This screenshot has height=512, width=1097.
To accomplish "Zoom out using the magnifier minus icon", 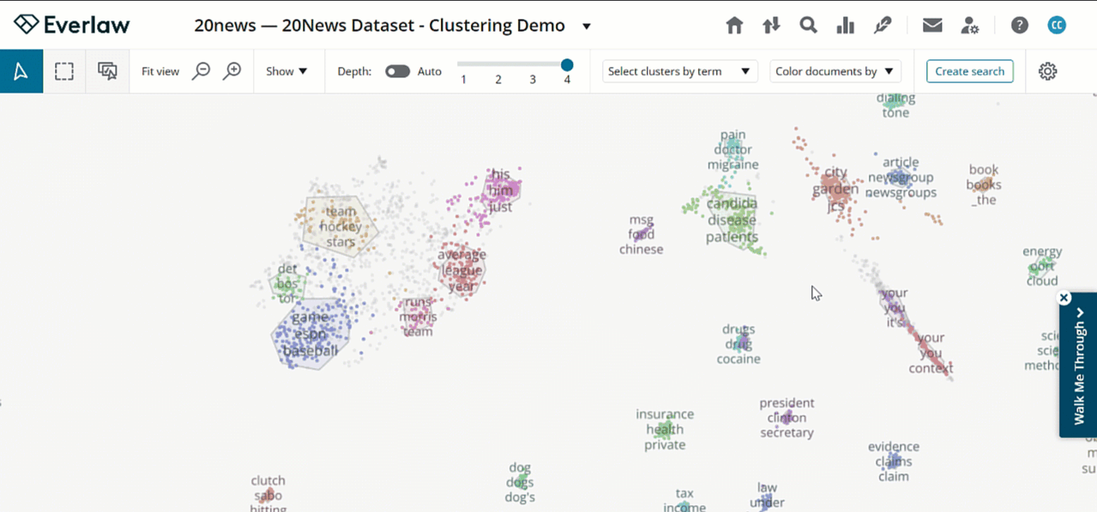I will coord(201,71).
